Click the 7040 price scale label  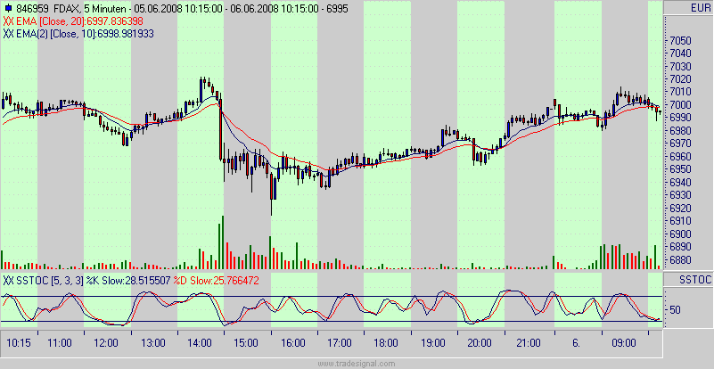[680, 53]
